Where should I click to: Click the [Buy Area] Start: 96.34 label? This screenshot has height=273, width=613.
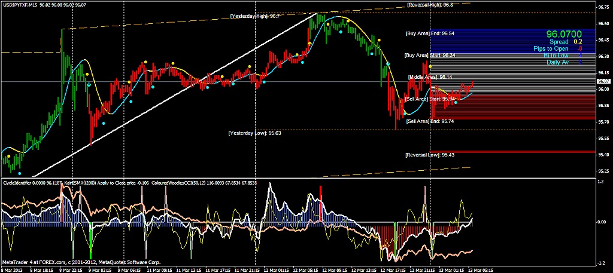429,56
